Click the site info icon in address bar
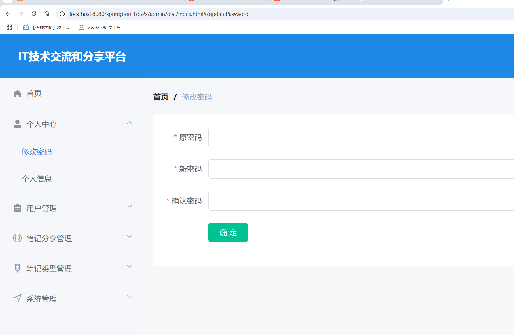 pyautogui.click(x=62, y=14)
